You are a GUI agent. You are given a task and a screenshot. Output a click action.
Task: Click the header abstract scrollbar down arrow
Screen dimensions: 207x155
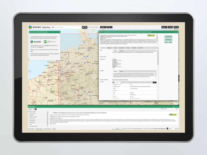coord(157,44)
